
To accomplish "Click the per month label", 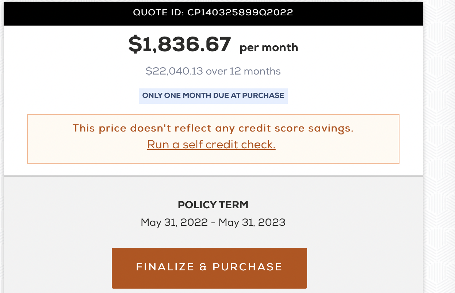I will (x=269, y=47).
